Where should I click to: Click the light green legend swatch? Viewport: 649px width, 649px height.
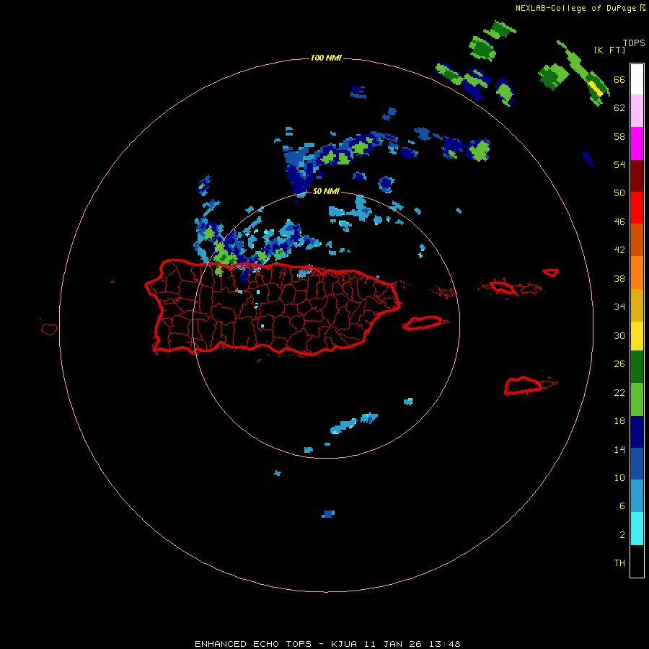[637, 399]
